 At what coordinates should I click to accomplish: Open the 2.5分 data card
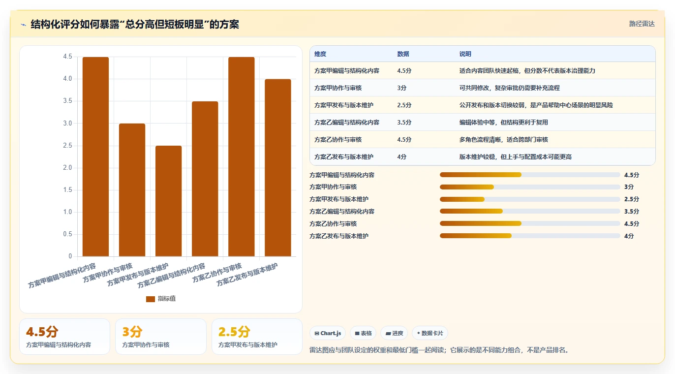pos(257,337)
